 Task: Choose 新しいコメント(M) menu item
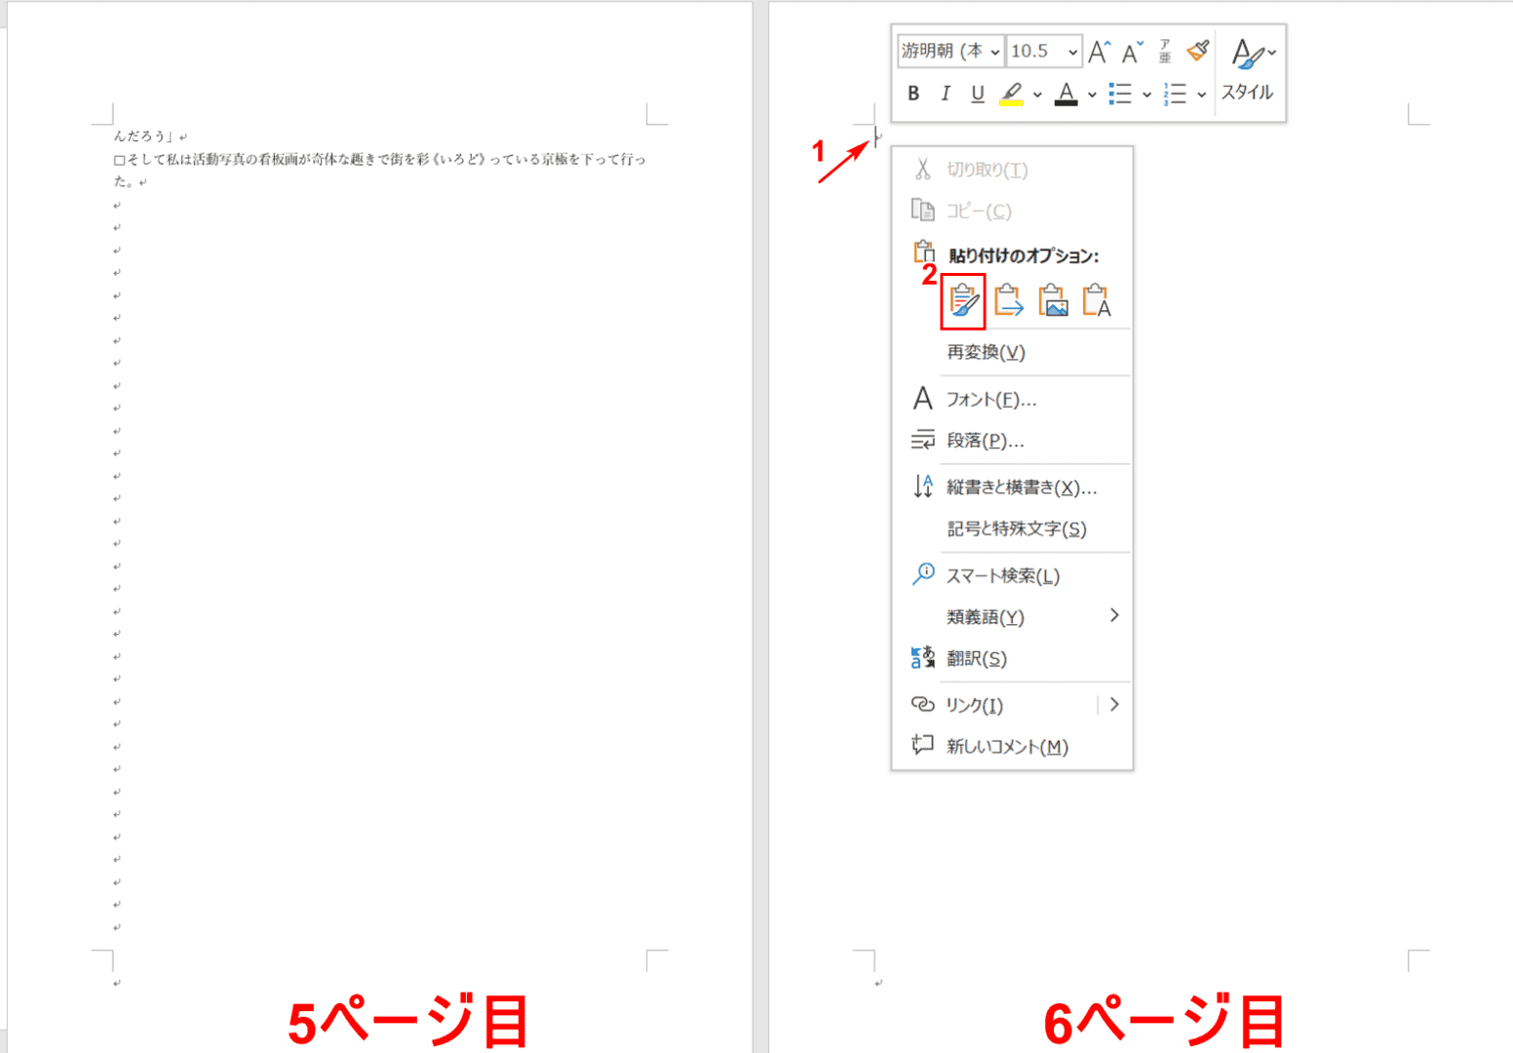[1012, 746]
